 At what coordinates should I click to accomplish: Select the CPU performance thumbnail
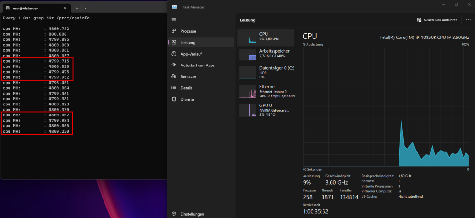(266, 38)
